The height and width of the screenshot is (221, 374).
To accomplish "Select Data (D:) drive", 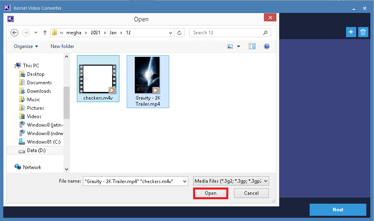I will 35,150.
